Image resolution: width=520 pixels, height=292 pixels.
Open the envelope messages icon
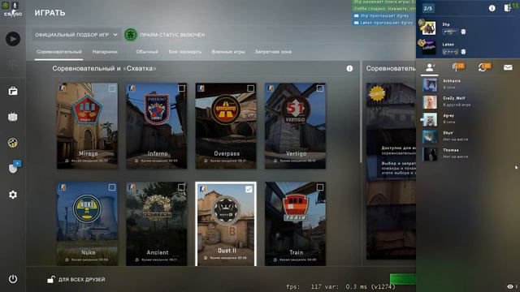(508, 67)
